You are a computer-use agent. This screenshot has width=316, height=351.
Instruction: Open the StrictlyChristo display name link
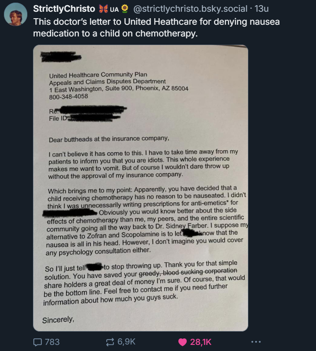pyautogui.click(x=64, y=9)
